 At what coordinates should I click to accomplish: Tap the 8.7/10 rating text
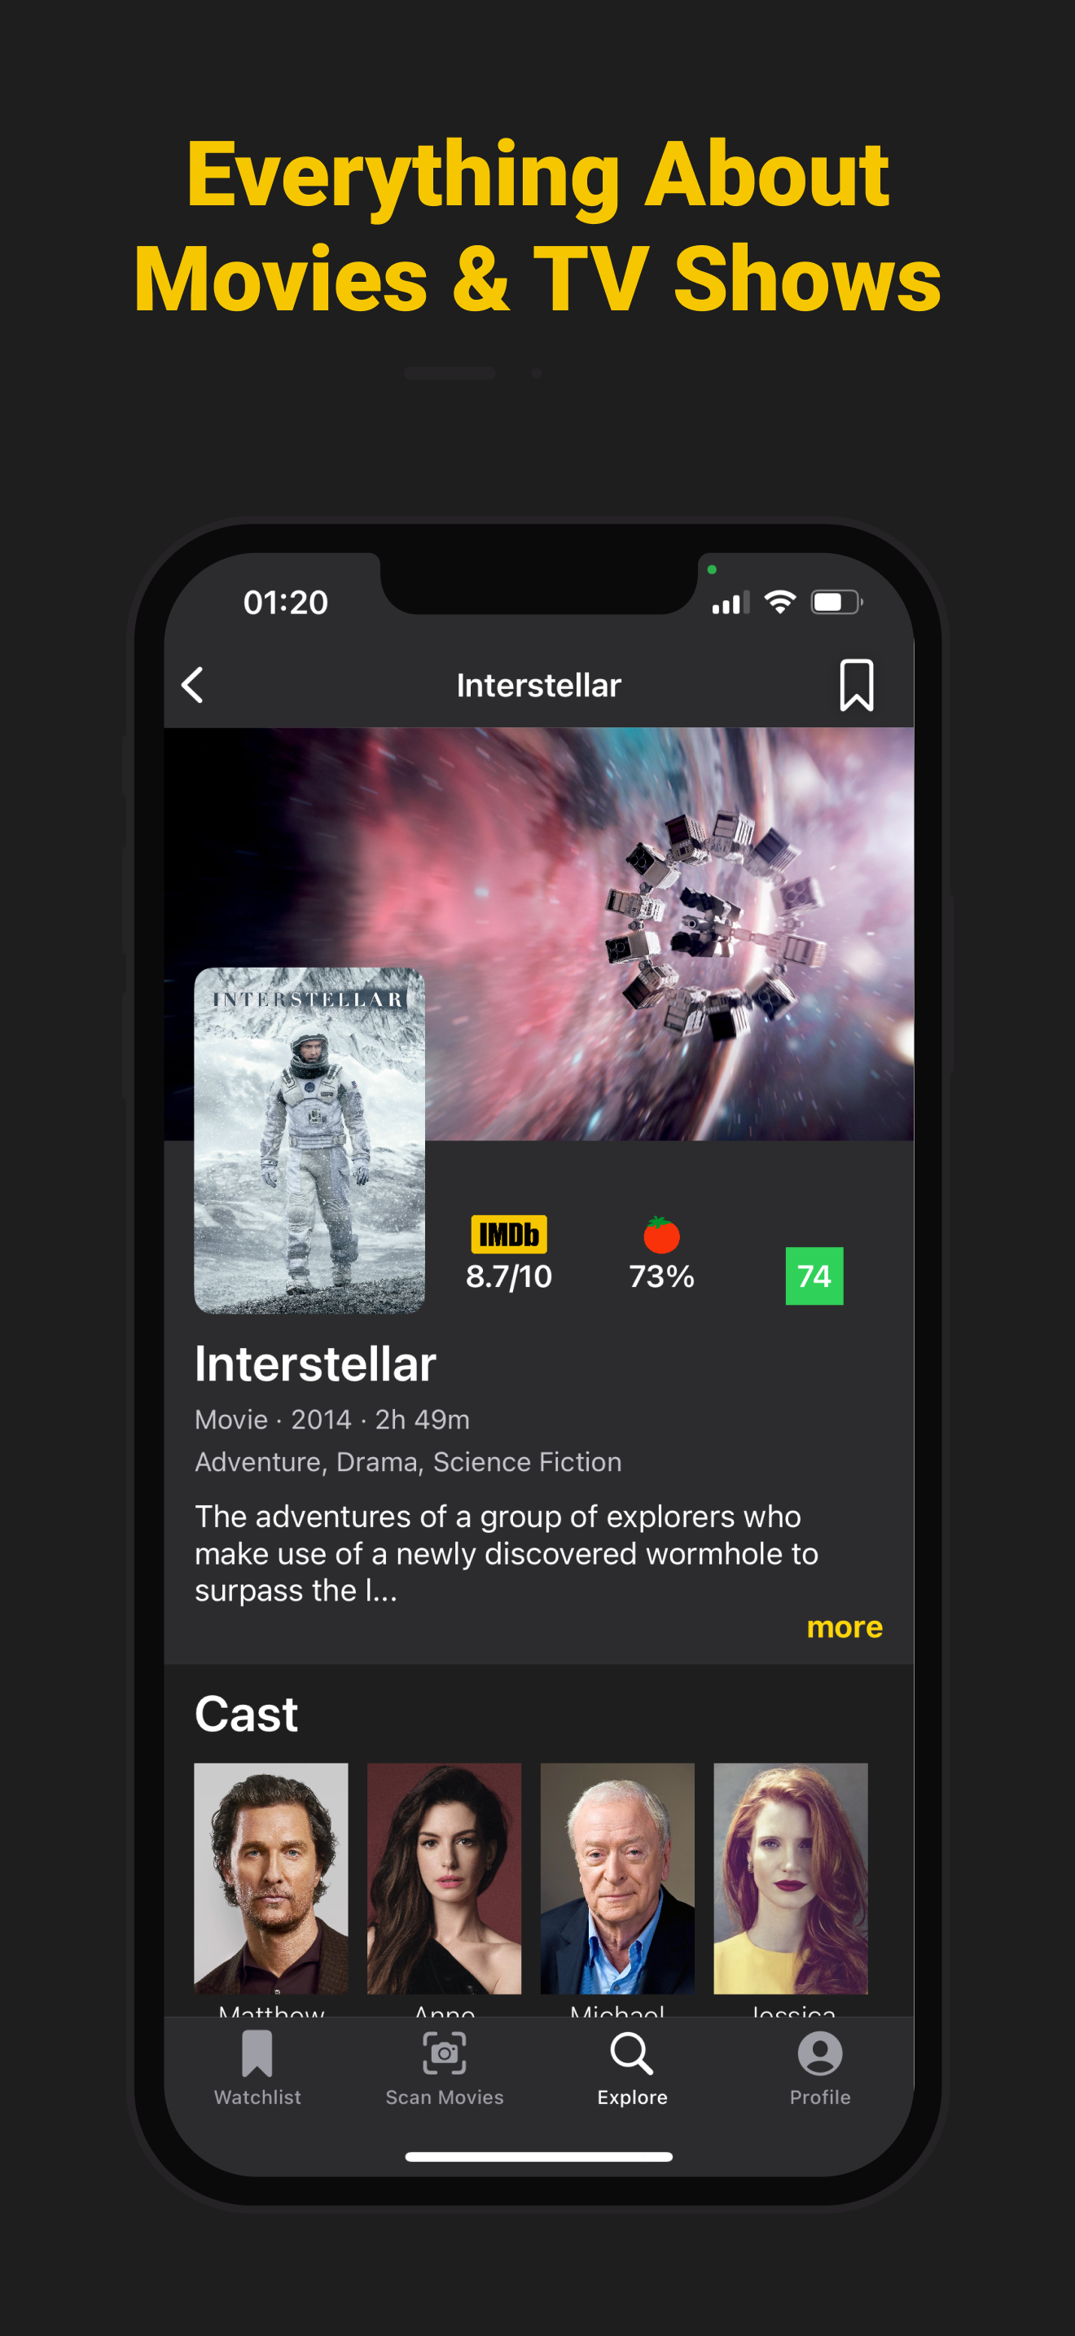tap(508, 1276)
